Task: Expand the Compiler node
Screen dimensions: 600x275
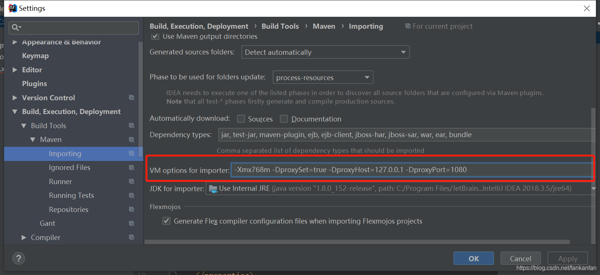Action: [x=24, y=237]
